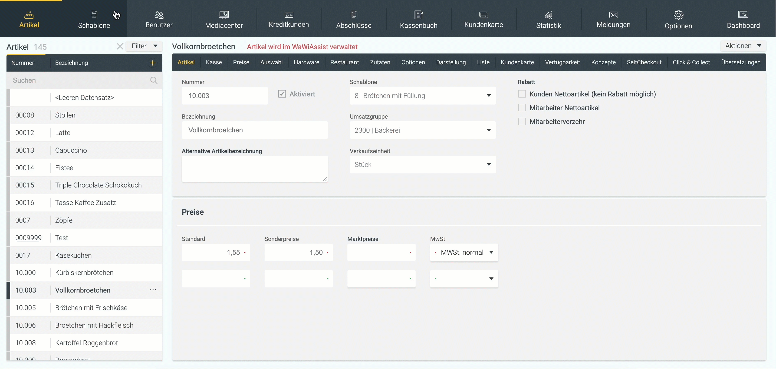Switch to the Zutaten tab
This screenshot has height=369, width=776.
pos(380,62)
